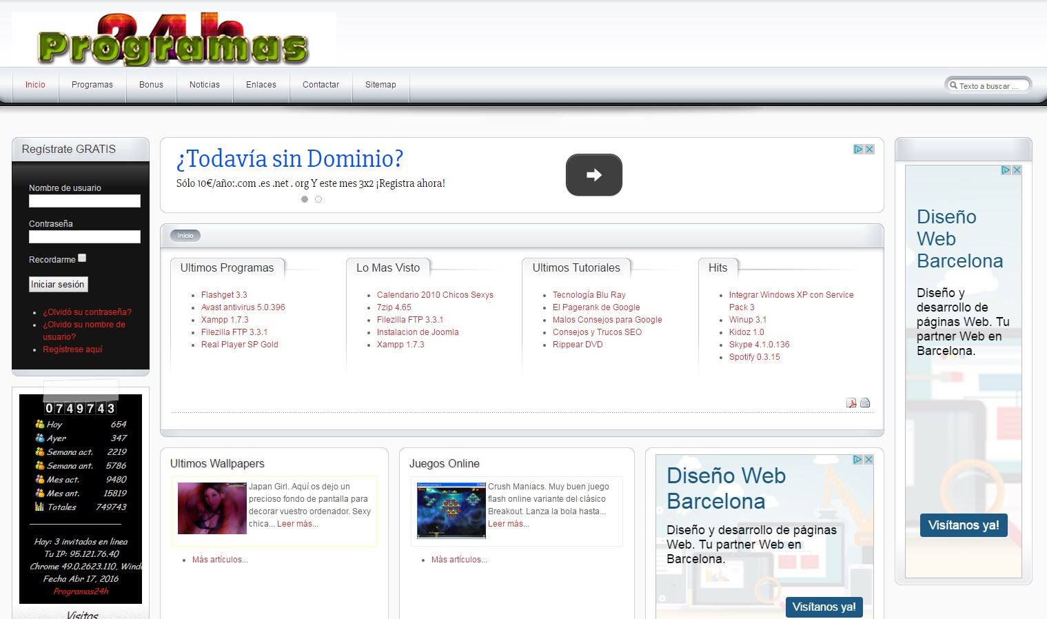The height and width of the screenshot is (619, 1047).
Task: Select the second carousel dot in ad
Action: 318,199
